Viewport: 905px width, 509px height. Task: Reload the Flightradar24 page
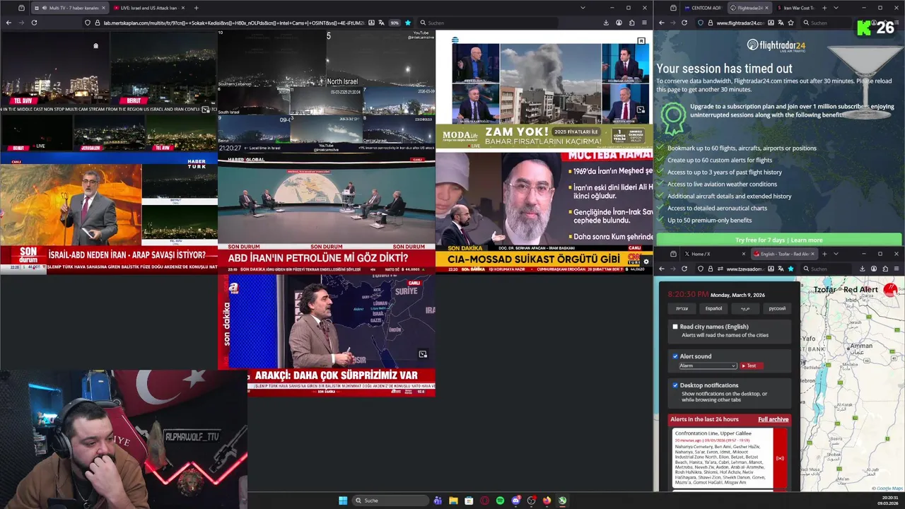coord(684,23)
